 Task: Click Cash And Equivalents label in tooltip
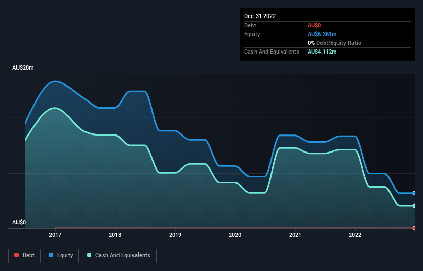pos(272,52)
